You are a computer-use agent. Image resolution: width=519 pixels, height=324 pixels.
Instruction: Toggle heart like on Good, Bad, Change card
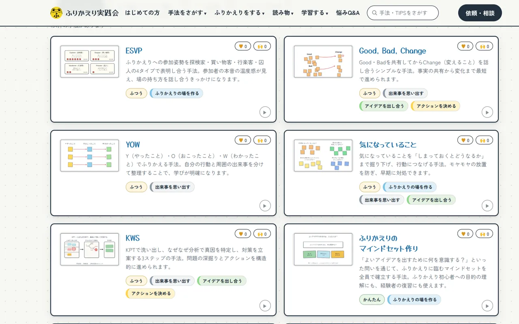pos(465,46)
